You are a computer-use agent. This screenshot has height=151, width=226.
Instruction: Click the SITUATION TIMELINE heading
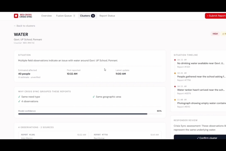pyautogui.click(x=186, y=55)
